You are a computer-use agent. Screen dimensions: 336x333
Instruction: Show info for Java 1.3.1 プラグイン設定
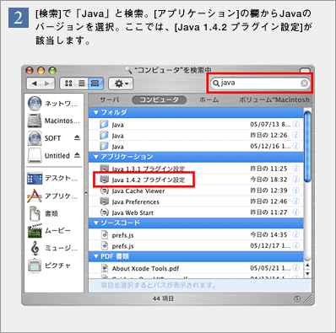(295, 169)
